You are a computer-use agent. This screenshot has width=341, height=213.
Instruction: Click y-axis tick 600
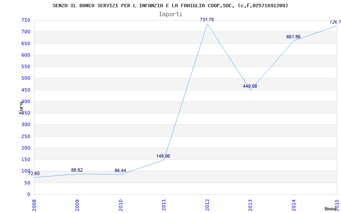(26, 55)
